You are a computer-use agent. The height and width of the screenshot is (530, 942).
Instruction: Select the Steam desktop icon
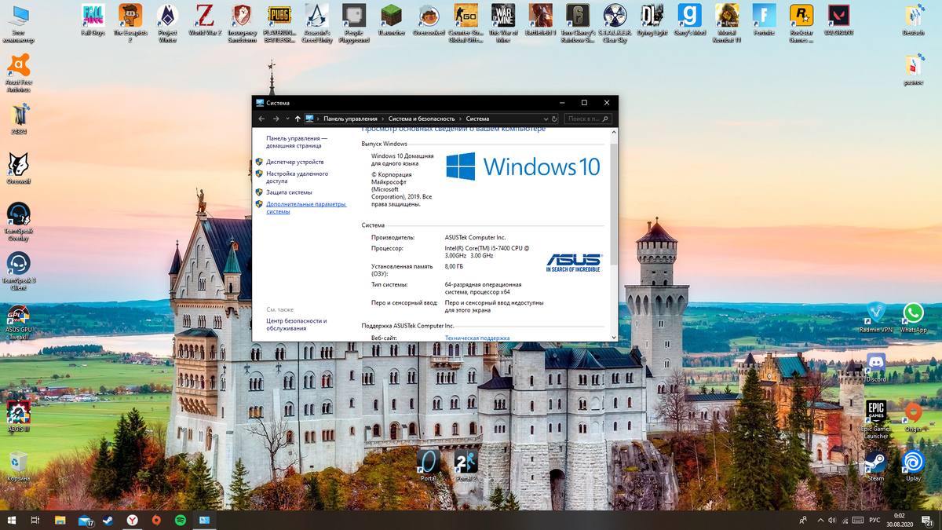(875, 466)
